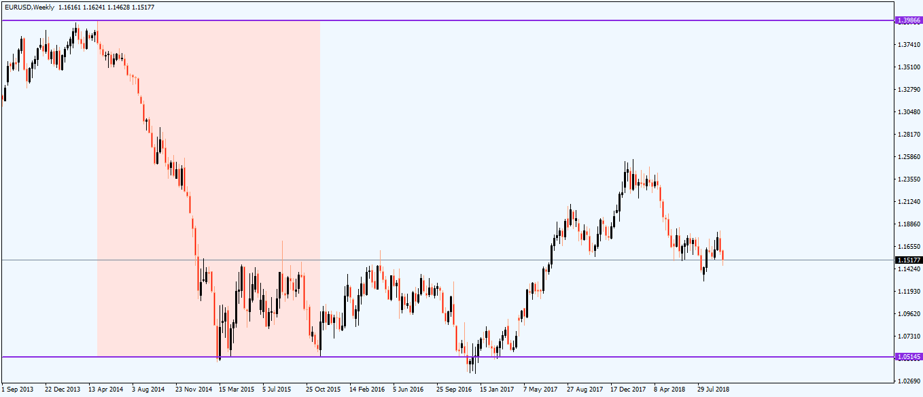This screenshot has width=923, height=397.
Task: Click the last candlestick on the chart
Action: [722, 256]
